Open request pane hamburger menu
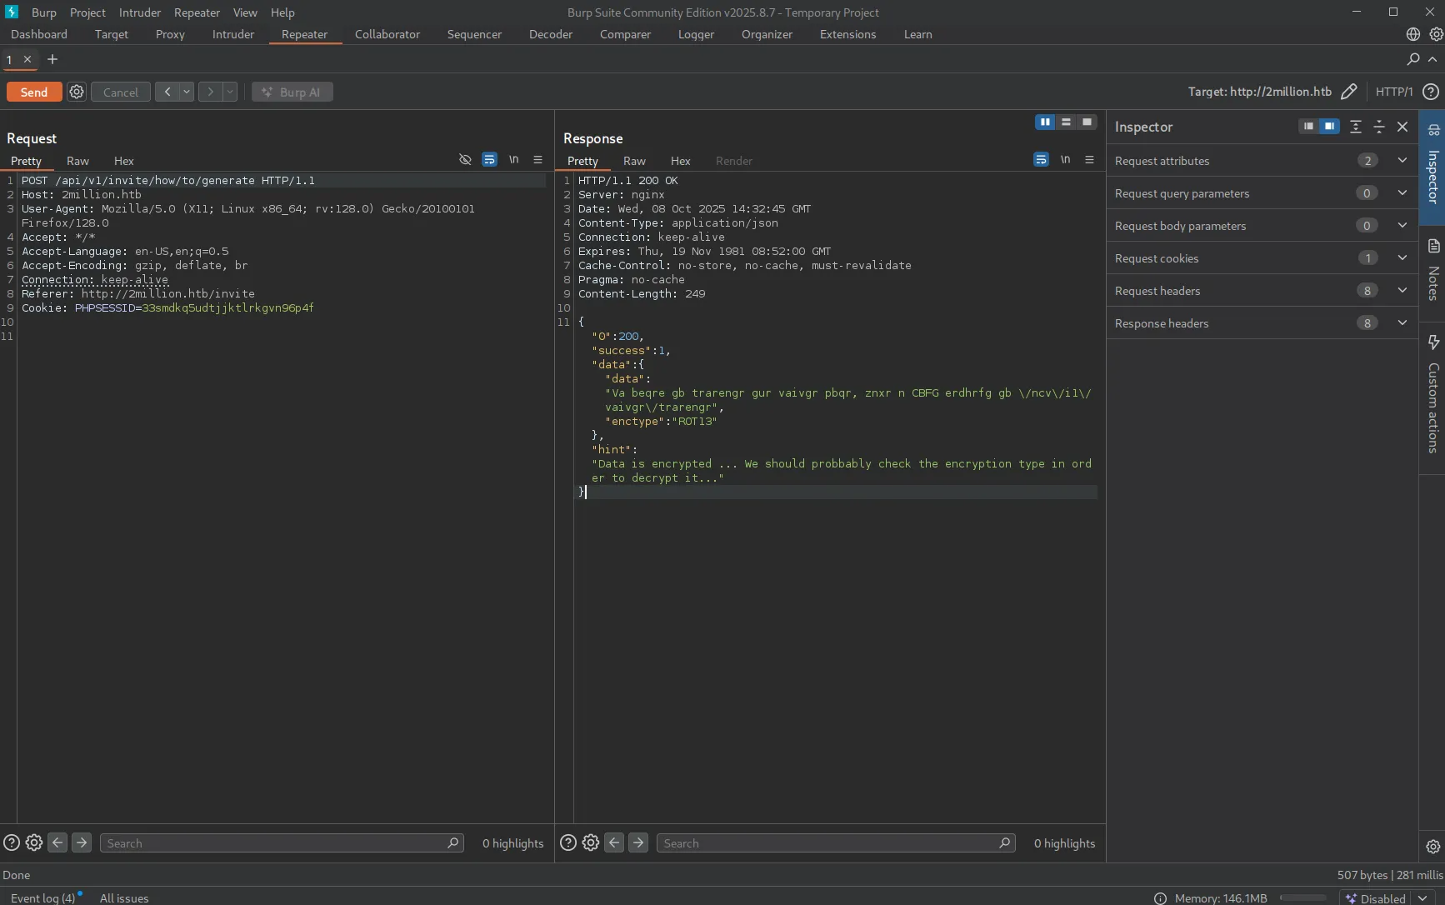Viewport: 1445px width, 905px height. [537, 160]
